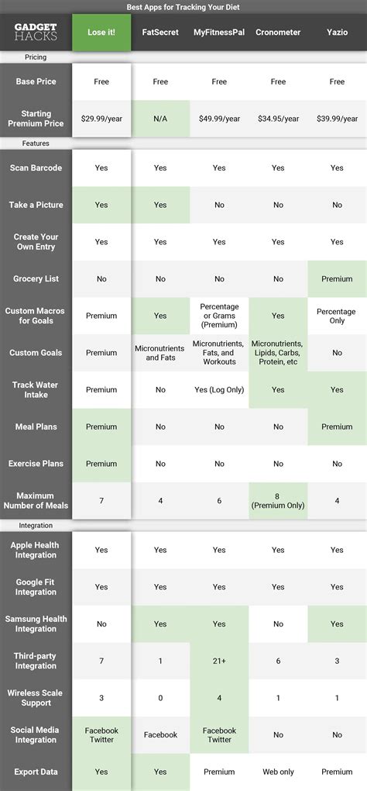Click Cronometer 8 (Premium Only) meals cell

(x=278, y=500)
